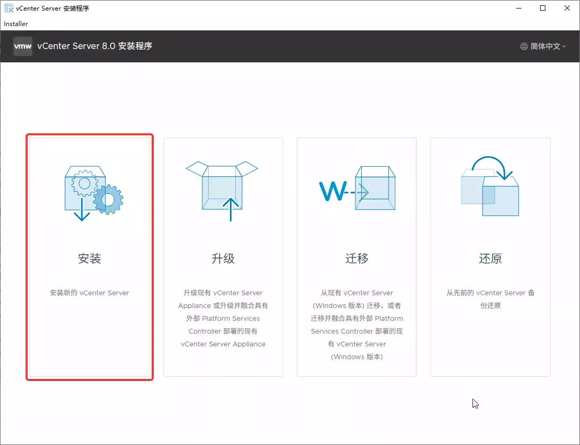Minimize the installer window
This screenshot has height=445, width=580.
519,8
